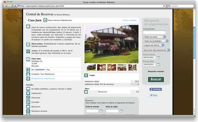Click the 'Búsqueda avanzada' link
This screenshot has width=198, height=122.
(156, 71)
